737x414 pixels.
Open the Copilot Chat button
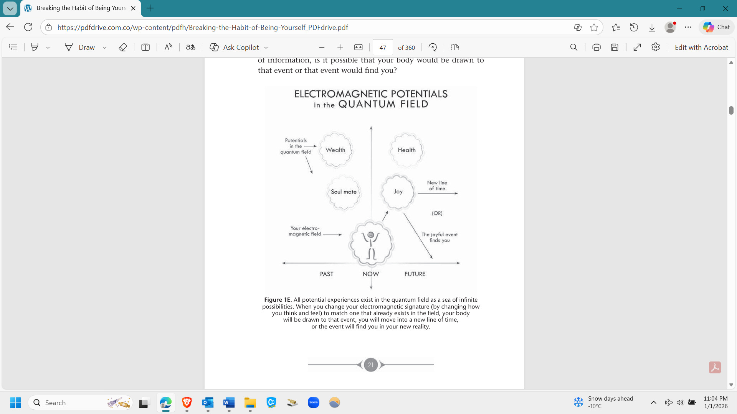point(716,27)
